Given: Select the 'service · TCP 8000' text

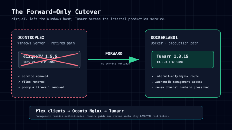Looking at the screenshot, I should pos(39,62).
